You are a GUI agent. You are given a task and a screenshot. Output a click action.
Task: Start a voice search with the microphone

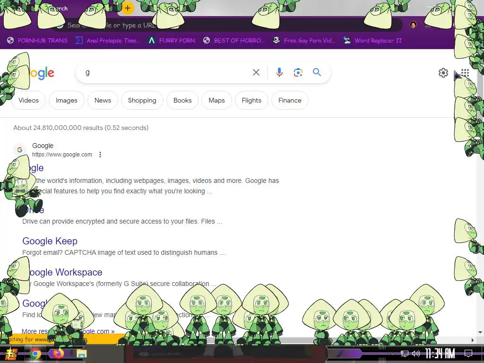tap(279, 72)
